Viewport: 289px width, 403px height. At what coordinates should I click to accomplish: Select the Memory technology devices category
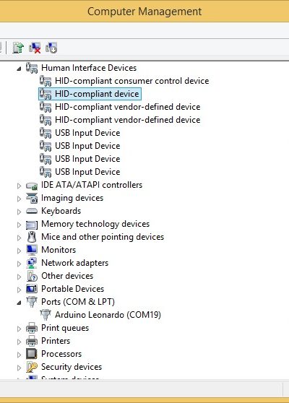point(95,224)
